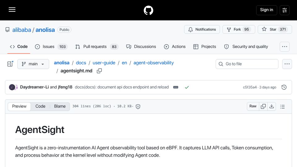Open the jfeng18 author profile link
Image resolution: width=297 pixels, height=167 pixels.
[65, 87]
